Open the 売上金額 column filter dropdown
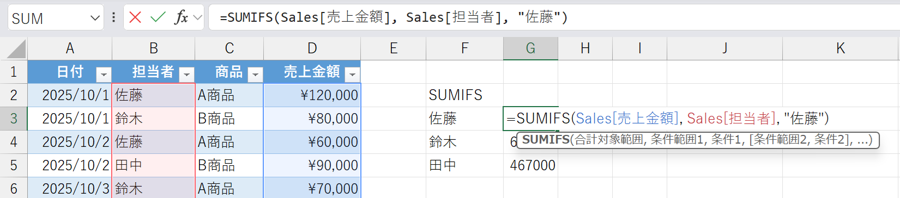 pyautogui.click(x=352, y=75)
